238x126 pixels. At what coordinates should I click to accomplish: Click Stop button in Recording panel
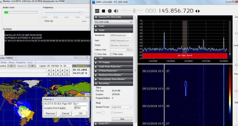[122, 119]
